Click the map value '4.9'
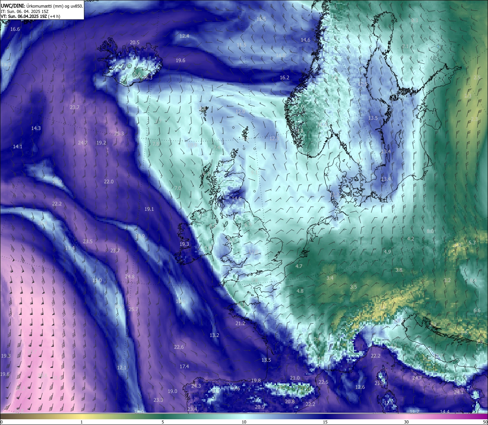The width and height of the screenshot is (488, 425). coord(387,252)
